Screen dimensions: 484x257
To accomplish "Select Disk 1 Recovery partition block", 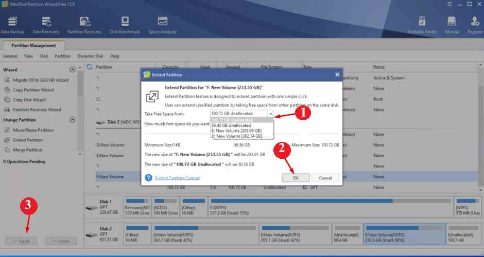I will tap(137, 207).
